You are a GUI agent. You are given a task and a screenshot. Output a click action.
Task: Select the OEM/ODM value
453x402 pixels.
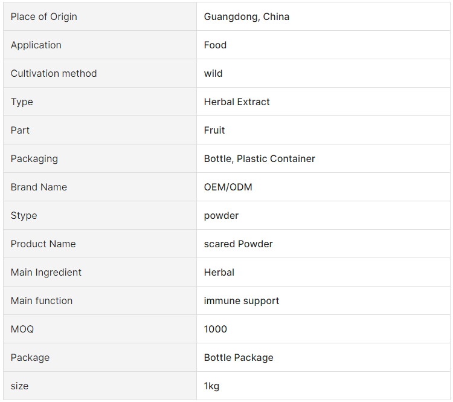[x=228, y=187]
